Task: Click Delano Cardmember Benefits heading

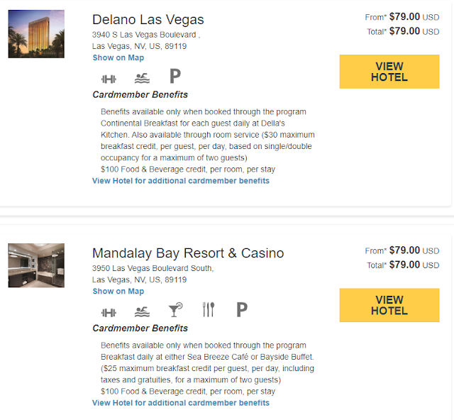Action: (x=140, y=94)
